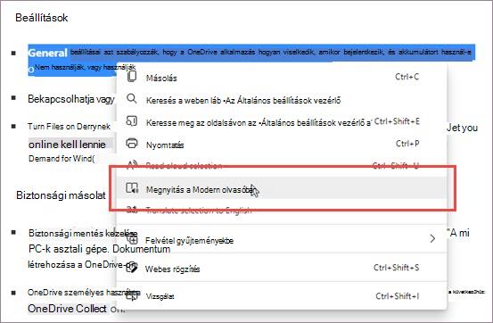Click the translate icon
493x323 pixels.
coord(132,210)
